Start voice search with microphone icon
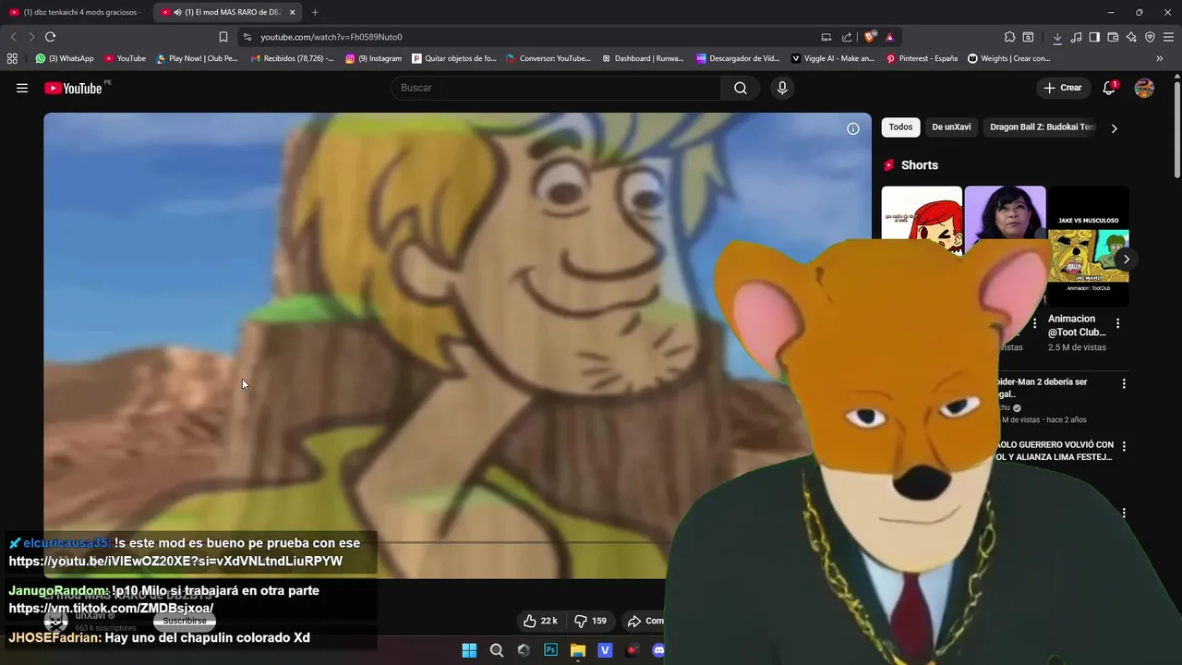The width and height of the screenshot is (1182, 665). (782, 88)
